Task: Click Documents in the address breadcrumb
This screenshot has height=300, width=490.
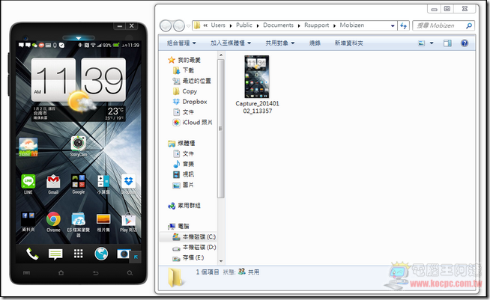Action: coord(278,25)
